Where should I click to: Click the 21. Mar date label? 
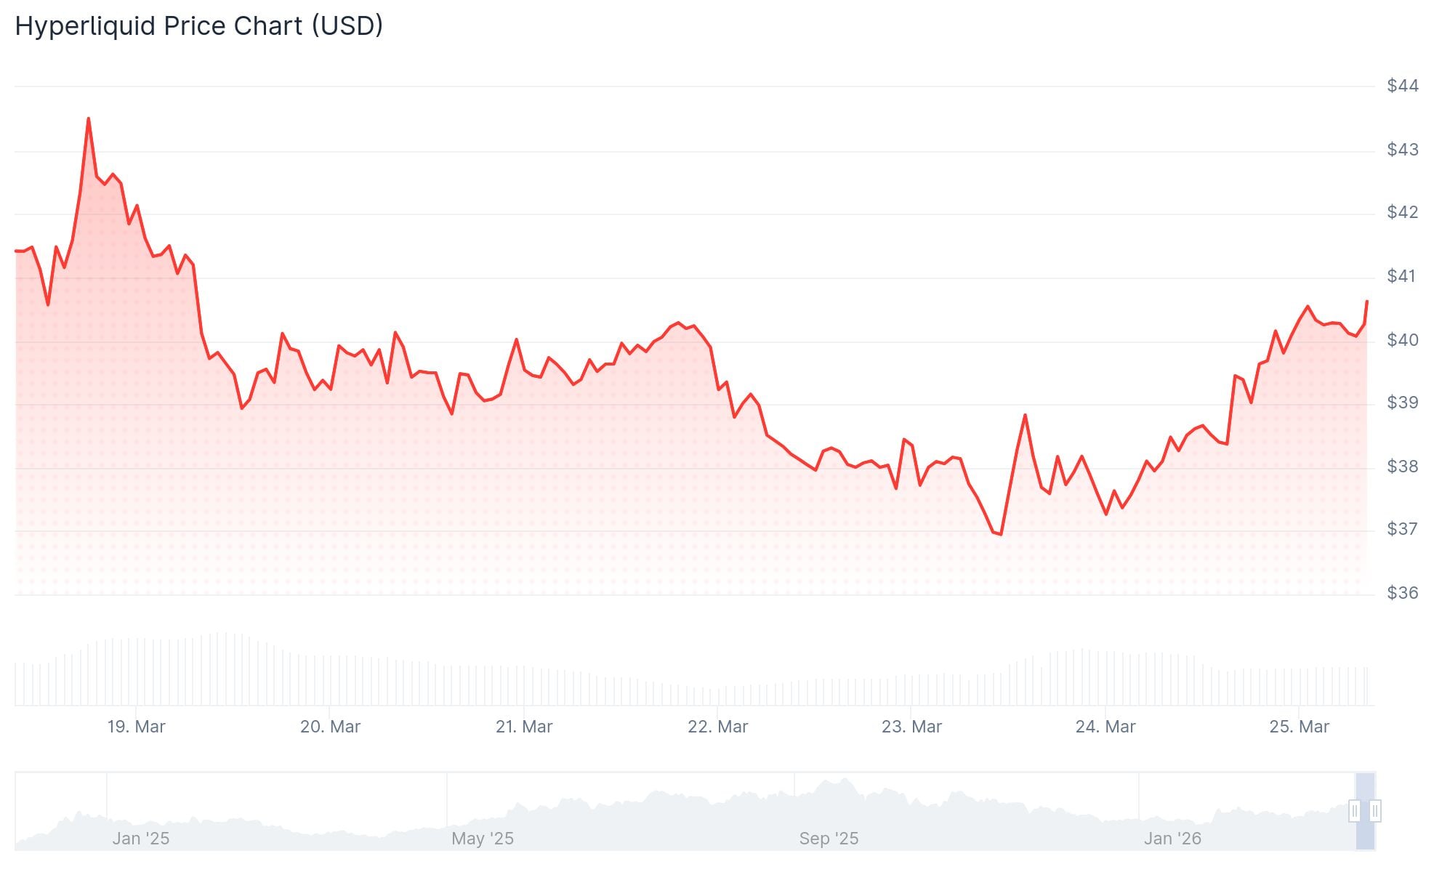pos(524,727)
